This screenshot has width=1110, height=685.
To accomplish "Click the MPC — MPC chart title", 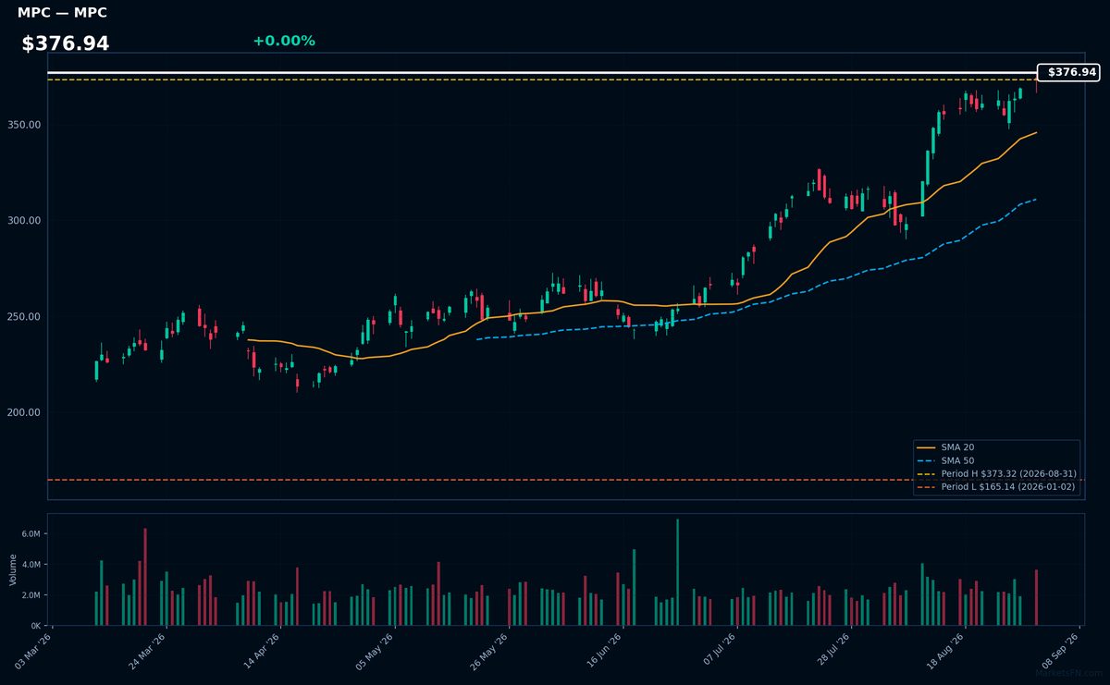I will [62, 13].
